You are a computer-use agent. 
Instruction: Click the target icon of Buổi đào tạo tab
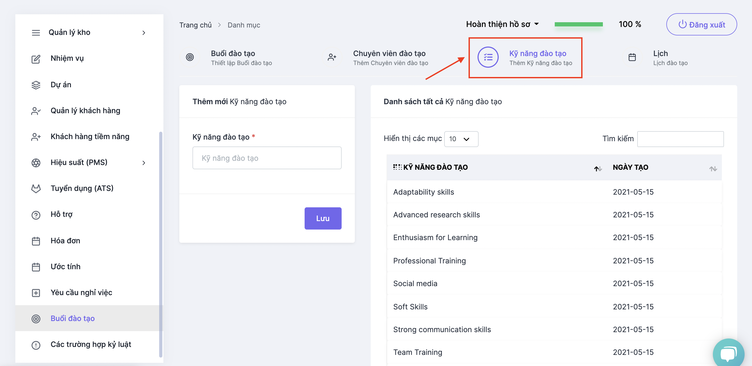[x=190, y=57]
